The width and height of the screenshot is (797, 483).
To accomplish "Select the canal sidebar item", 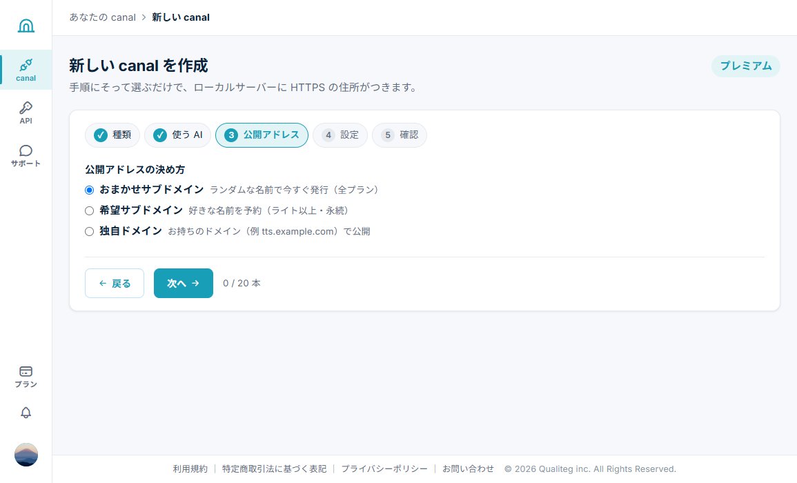I will click(26, 70).
